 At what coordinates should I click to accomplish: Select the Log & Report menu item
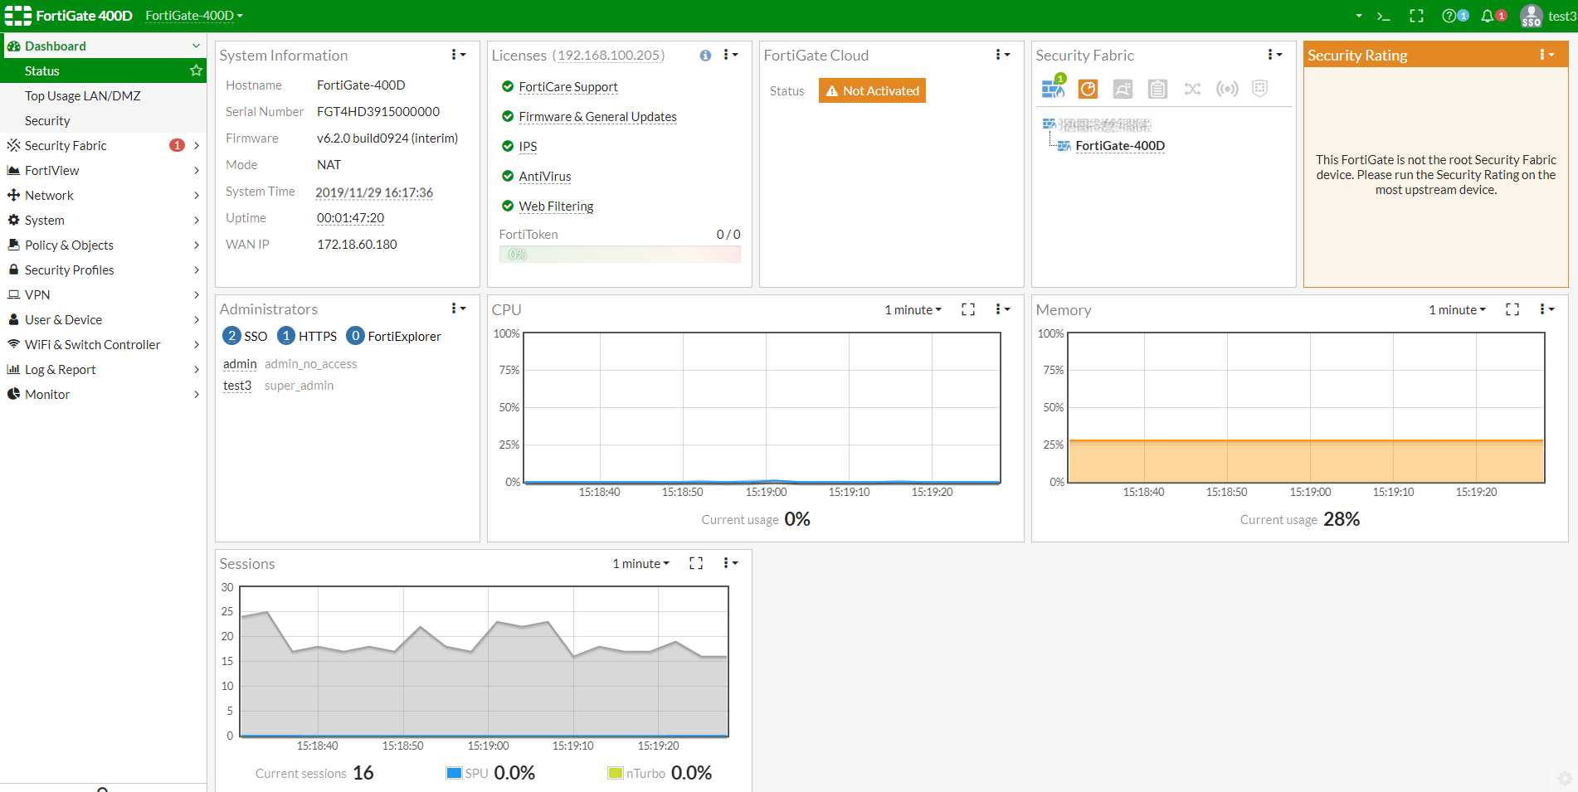pyautogui.click(x=60, y=369)
